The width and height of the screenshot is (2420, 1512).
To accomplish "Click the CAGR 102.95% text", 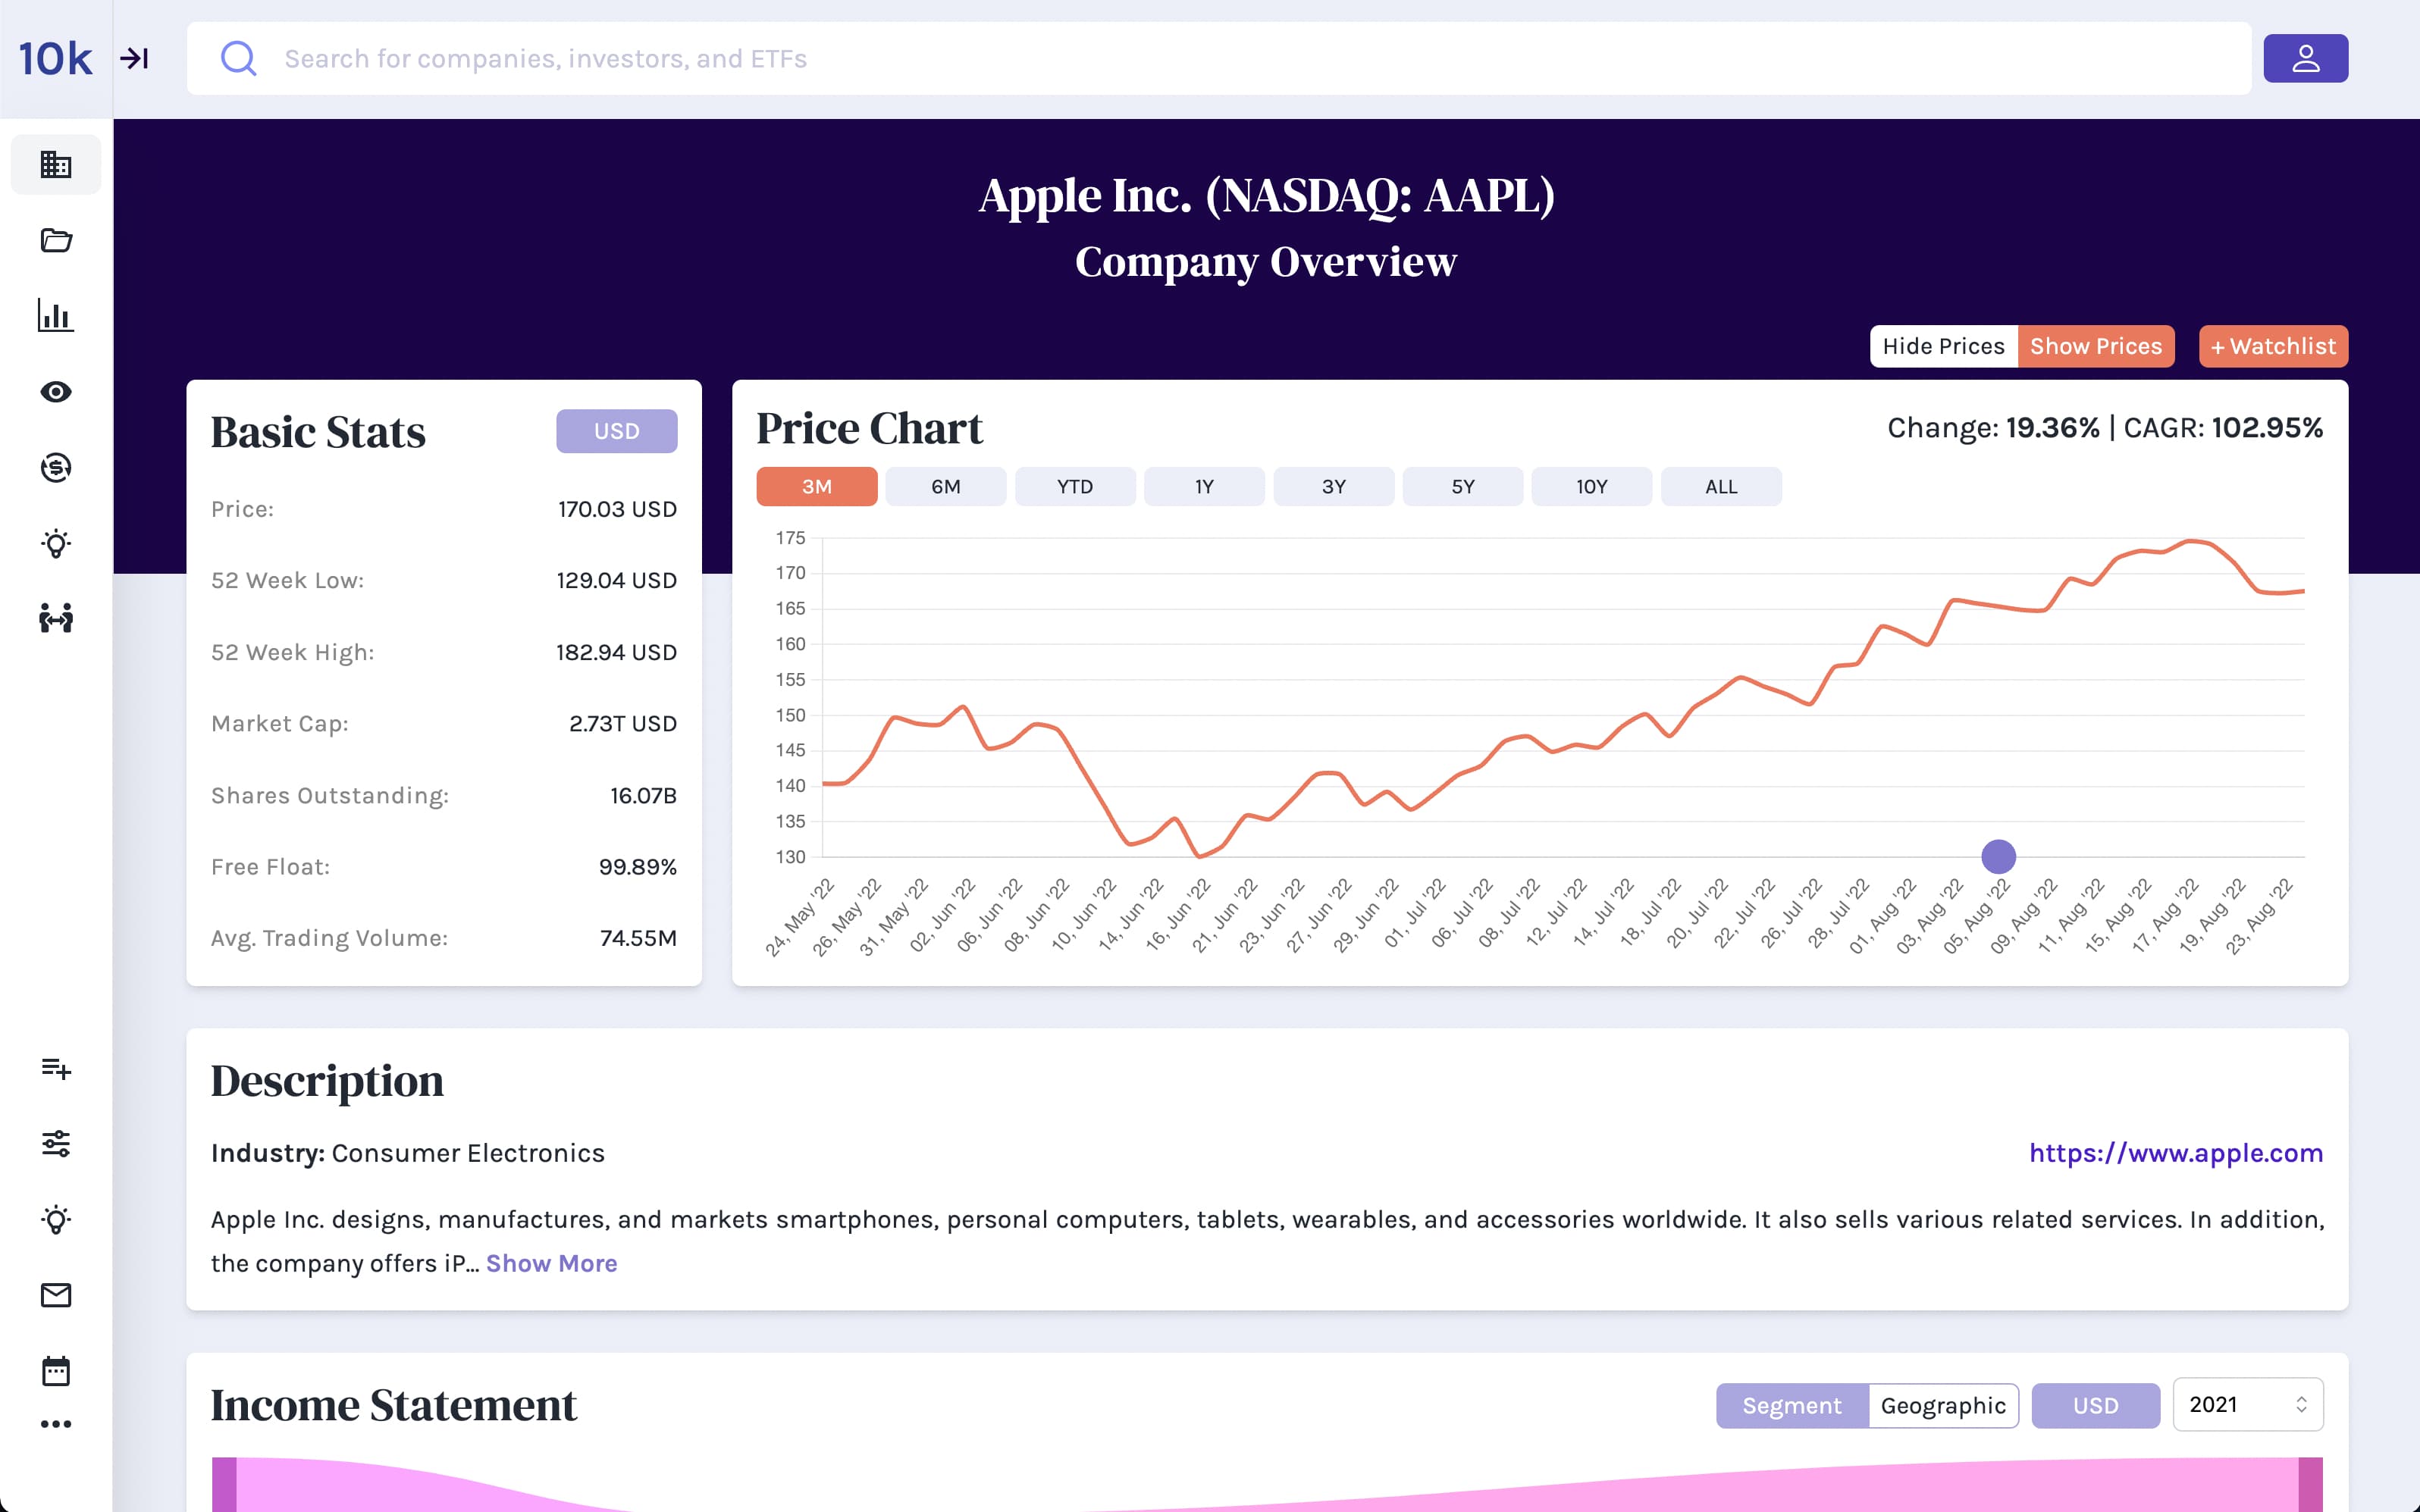I will (2223, 428).
